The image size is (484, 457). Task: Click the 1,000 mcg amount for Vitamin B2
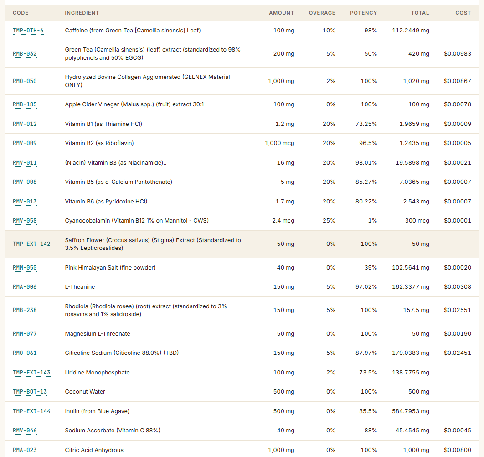point(279,143)
